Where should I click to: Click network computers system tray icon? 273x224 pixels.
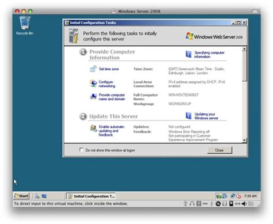pos(224,196)
